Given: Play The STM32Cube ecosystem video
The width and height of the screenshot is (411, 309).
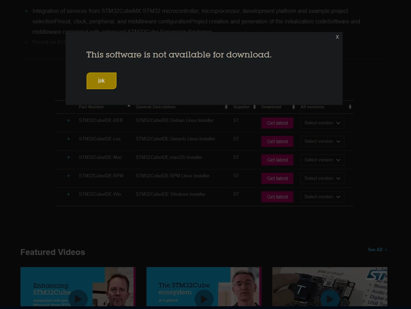Looking at the screenshot, I should (204, 299).
